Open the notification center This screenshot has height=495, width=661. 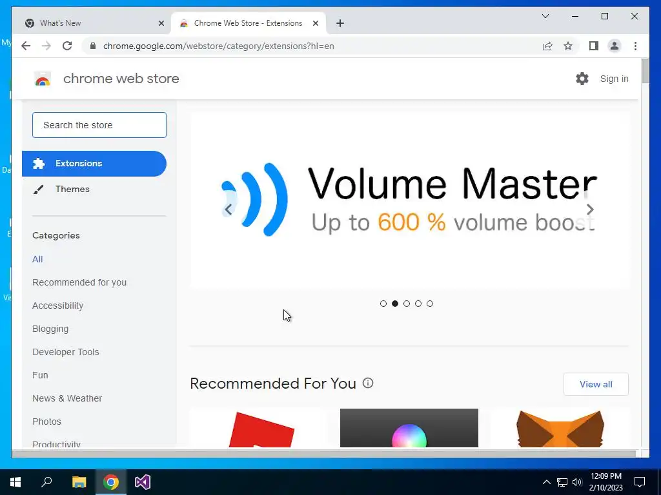tap(640, 482)
